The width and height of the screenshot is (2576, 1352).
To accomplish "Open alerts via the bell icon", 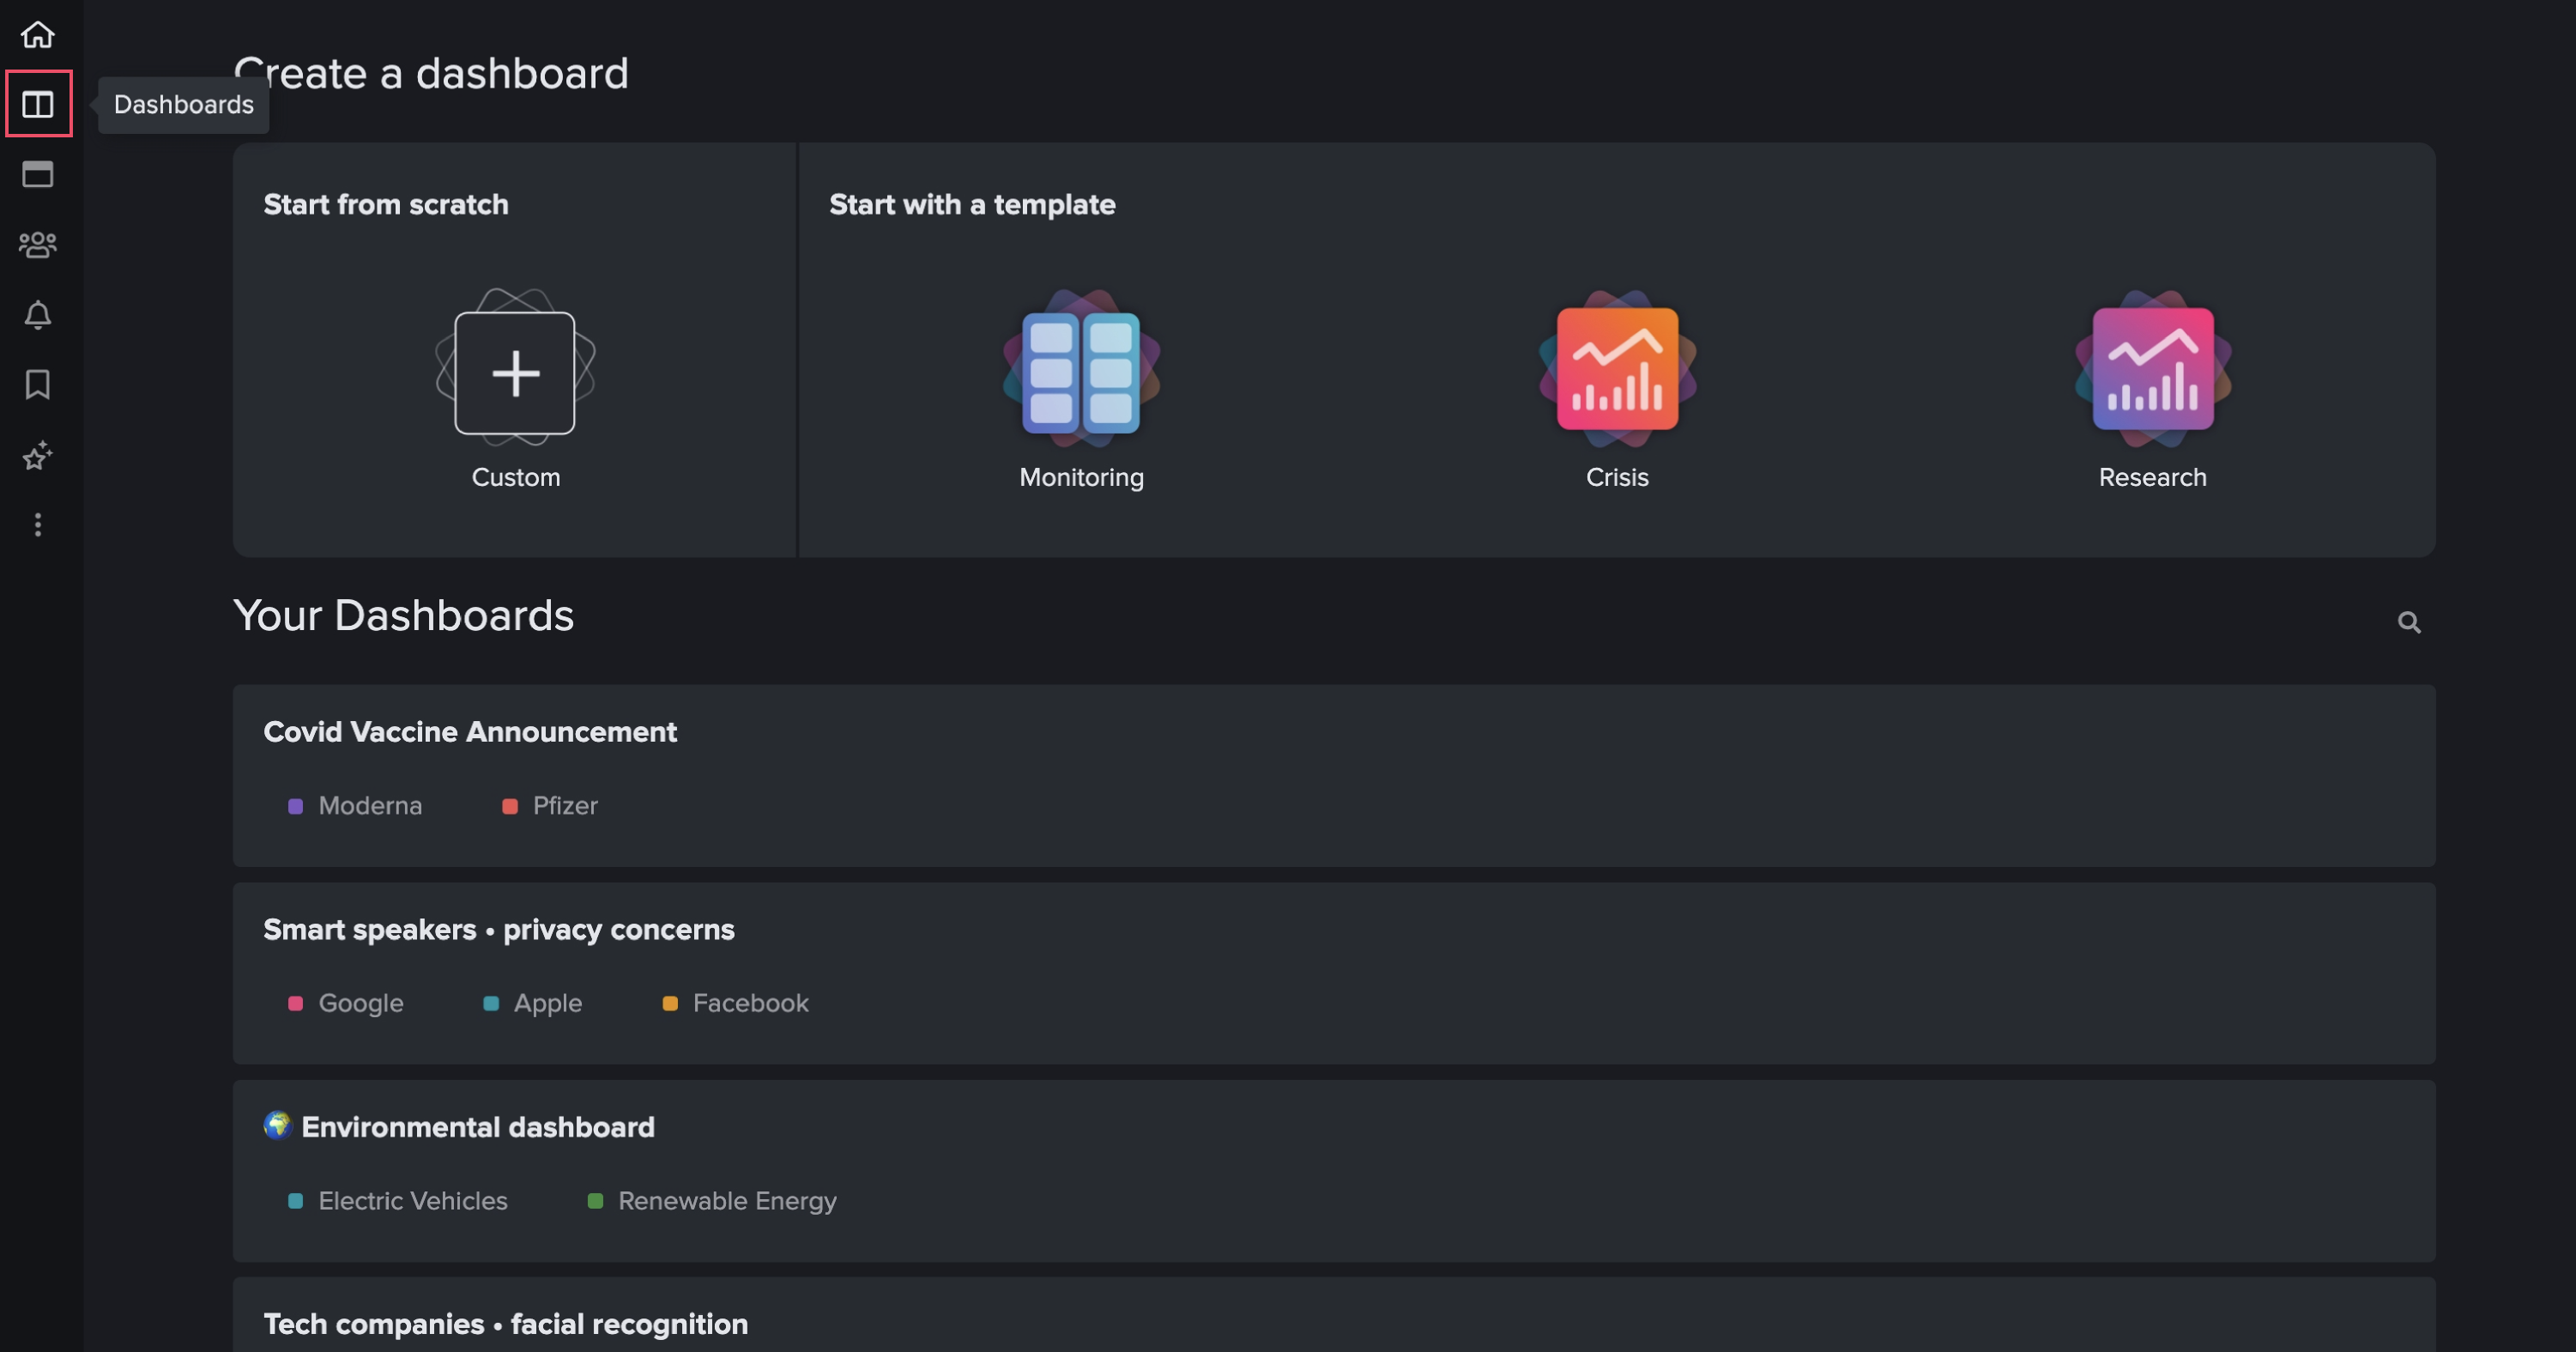I will pos(38,315).
